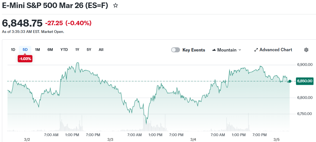316x142 pixels.
Task: Click the -27.25 price change value
Action: point(54,23)
